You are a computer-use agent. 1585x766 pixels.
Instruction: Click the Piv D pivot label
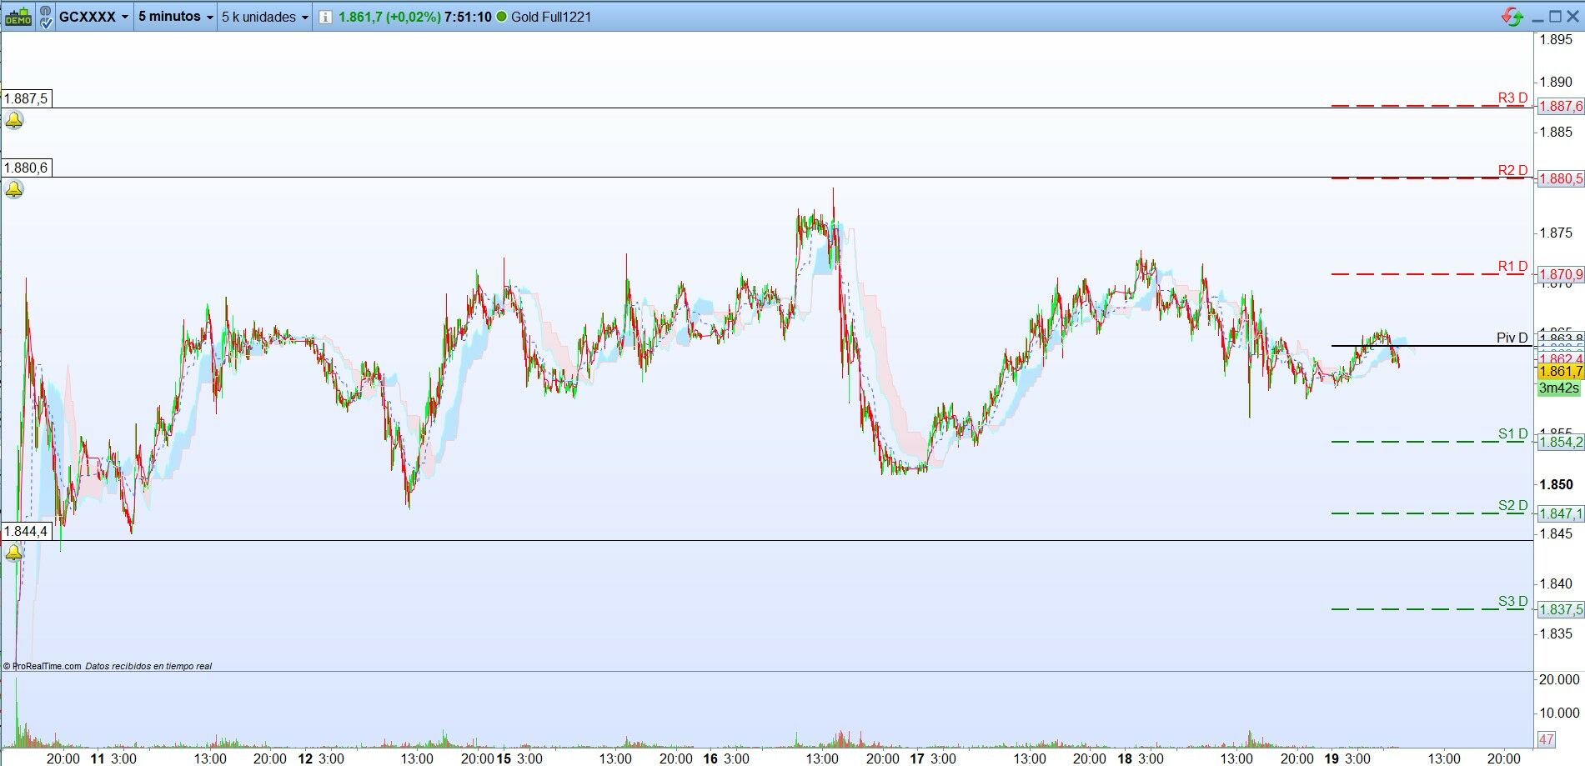(x=1512, y=338)
